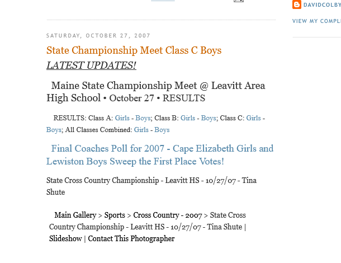Go to Main Gallery breadcrumb
Screen dimensions: 341x263
point(75,215)
